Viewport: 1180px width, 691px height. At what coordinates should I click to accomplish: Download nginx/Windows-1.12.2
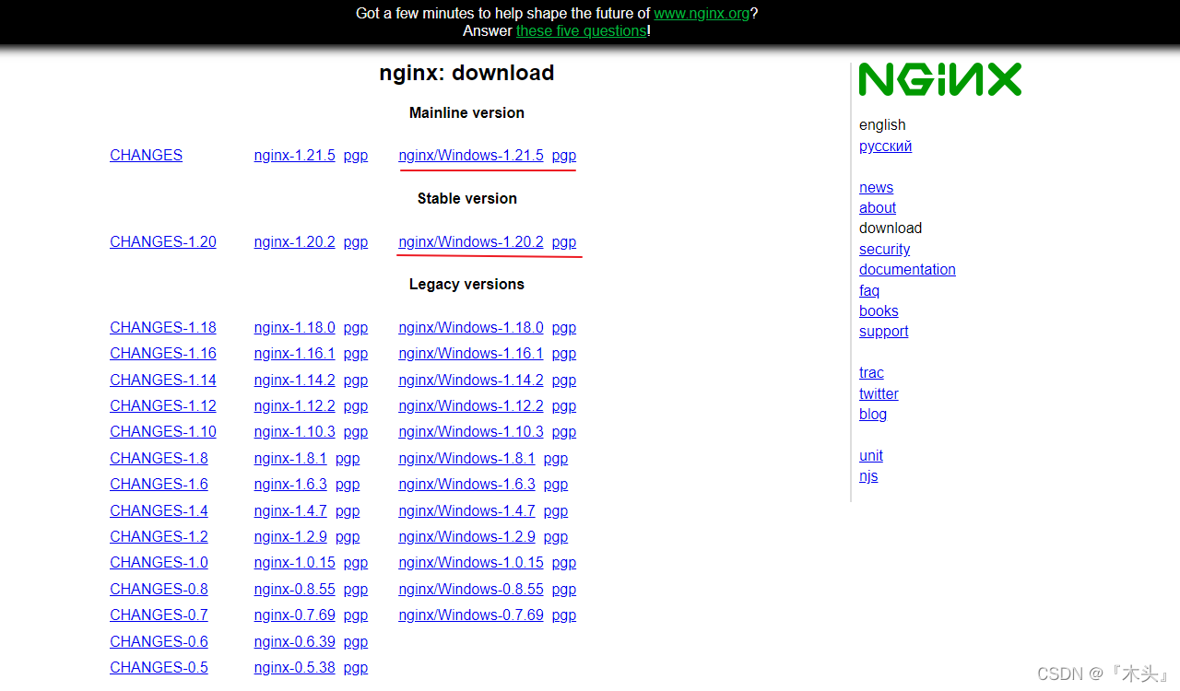(471, 405)
